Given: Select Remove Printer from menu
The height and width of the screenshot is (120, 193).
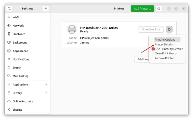Looking at the screenshot, I should coord(164,58).
